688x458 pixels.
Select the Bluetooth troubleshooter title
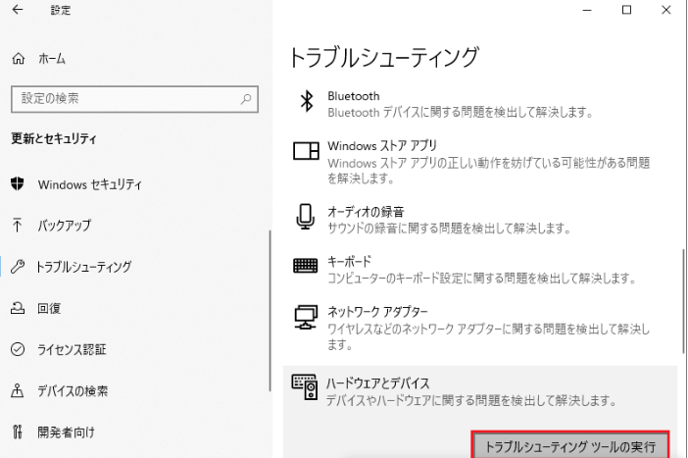click(354, 96)
